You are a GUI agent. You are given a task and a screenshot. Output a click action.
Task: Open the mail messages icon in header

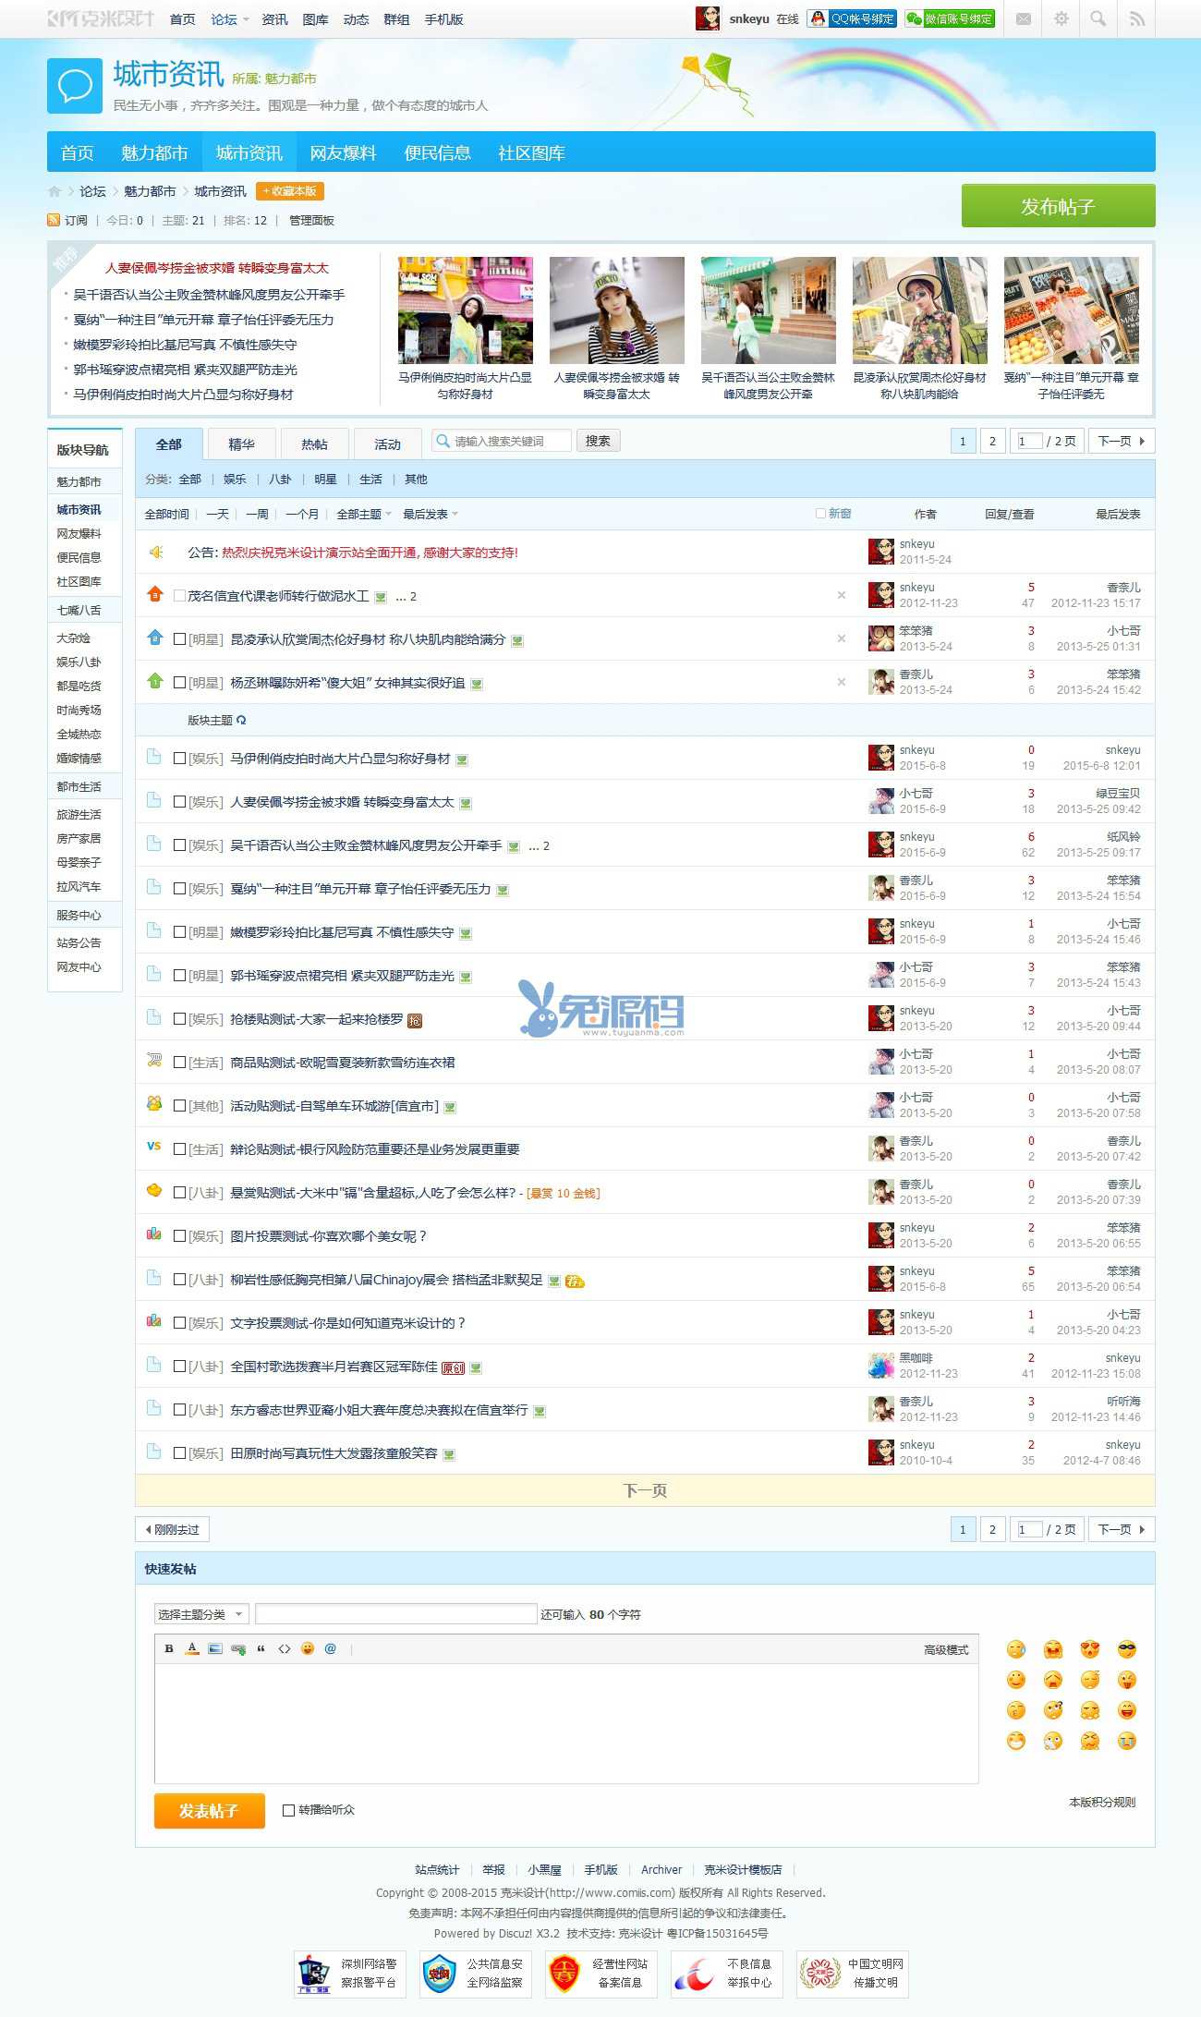point(1023,18)
